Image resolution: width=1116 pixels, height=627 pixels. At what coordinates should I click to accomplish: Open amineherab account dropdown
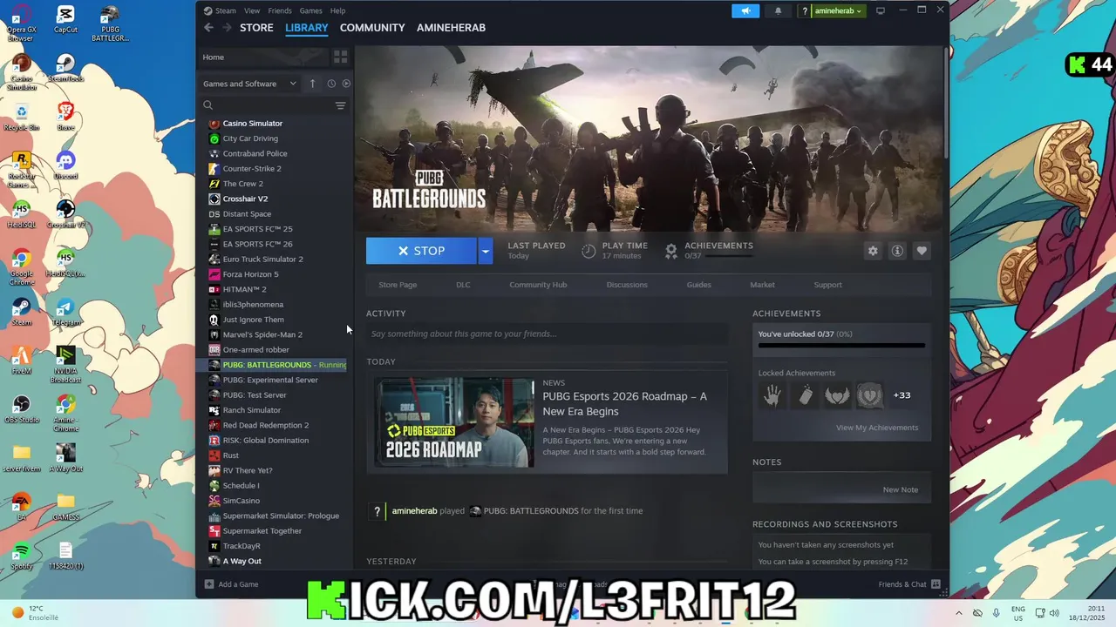click(838, 10)
